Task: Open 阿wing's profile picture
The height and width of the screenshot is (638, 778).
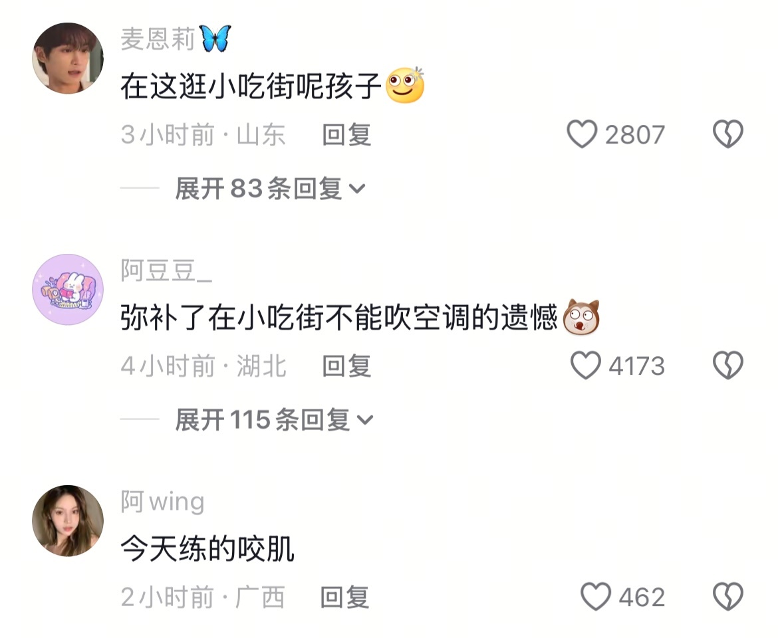Action: pyautogui.click(x=68, y=520)
